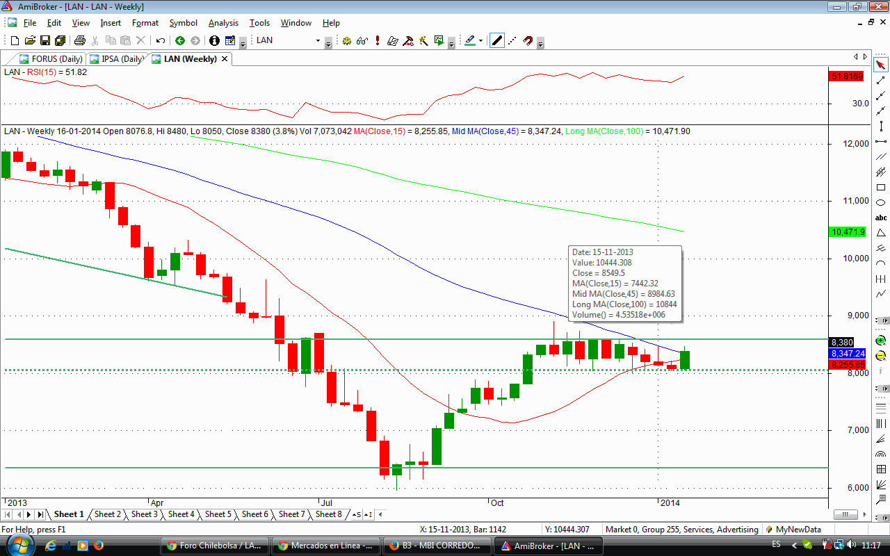Open Mercados en Línea taskbar window
This screenshot has width=890, height=556.
[x=326, y=546]
